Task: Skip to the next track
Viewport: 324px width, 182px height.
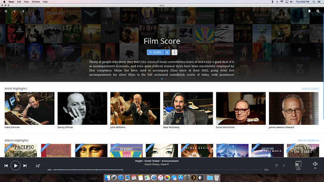Action: coord(25,166)
